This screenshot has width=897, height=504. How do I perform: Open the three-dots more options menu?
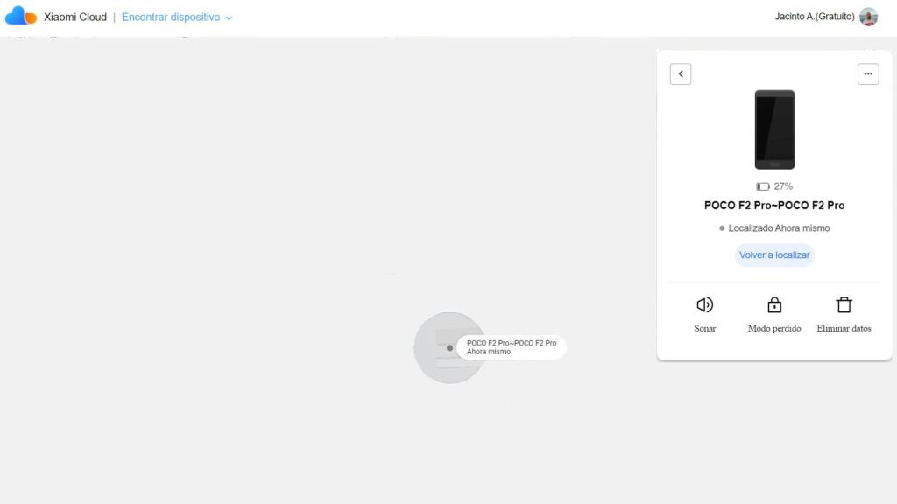[x=868, y=74]
